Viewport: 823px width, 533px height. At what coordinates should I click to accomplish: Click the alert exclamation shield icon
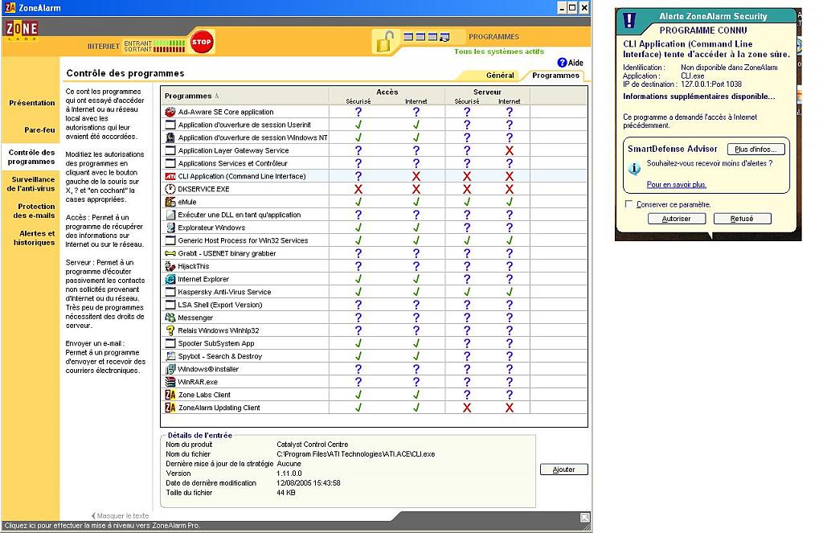coord(629,20)
